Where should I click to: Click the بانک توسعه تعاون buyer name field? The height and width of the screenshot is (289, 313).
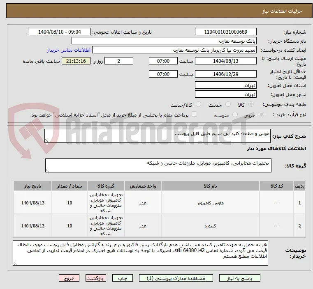164,41
